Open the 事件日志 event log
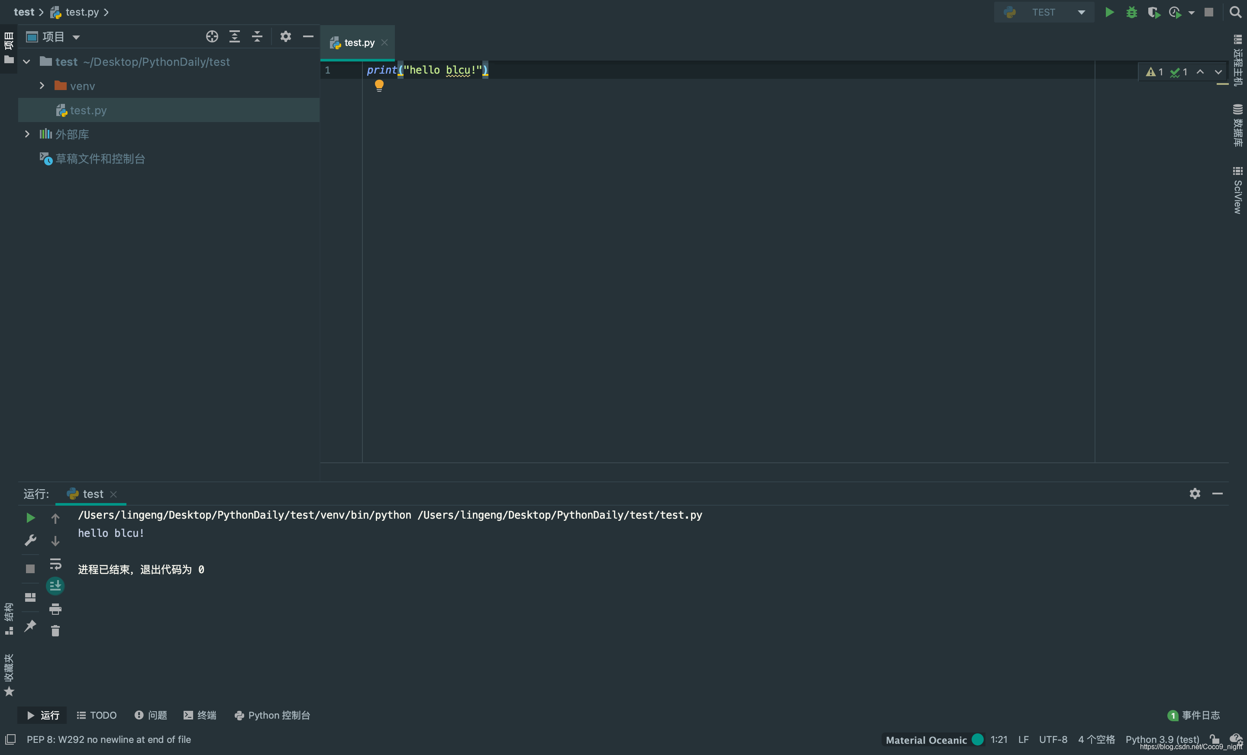This screenshot has width=1247, height=755. (x=1194, y=715)
